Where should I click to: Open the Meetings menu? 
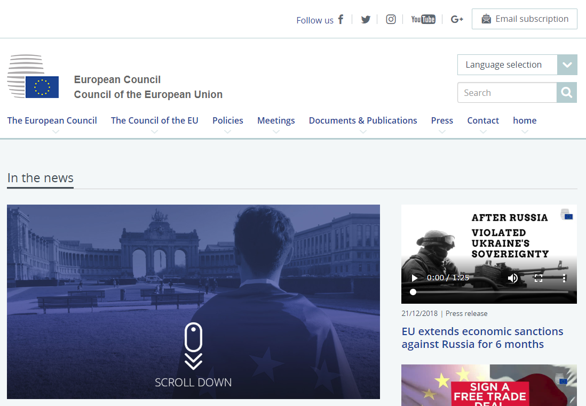(x=276, y=120)
